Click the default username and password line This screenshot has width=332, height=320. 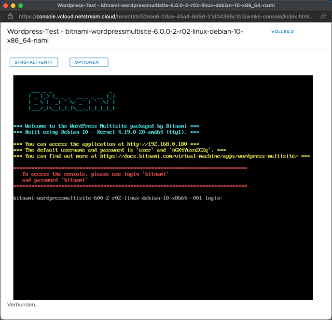point(120,150)
